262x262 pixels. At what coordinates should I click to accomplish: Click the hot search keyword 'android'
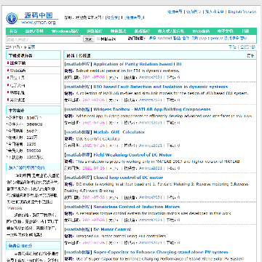[164, 39]
